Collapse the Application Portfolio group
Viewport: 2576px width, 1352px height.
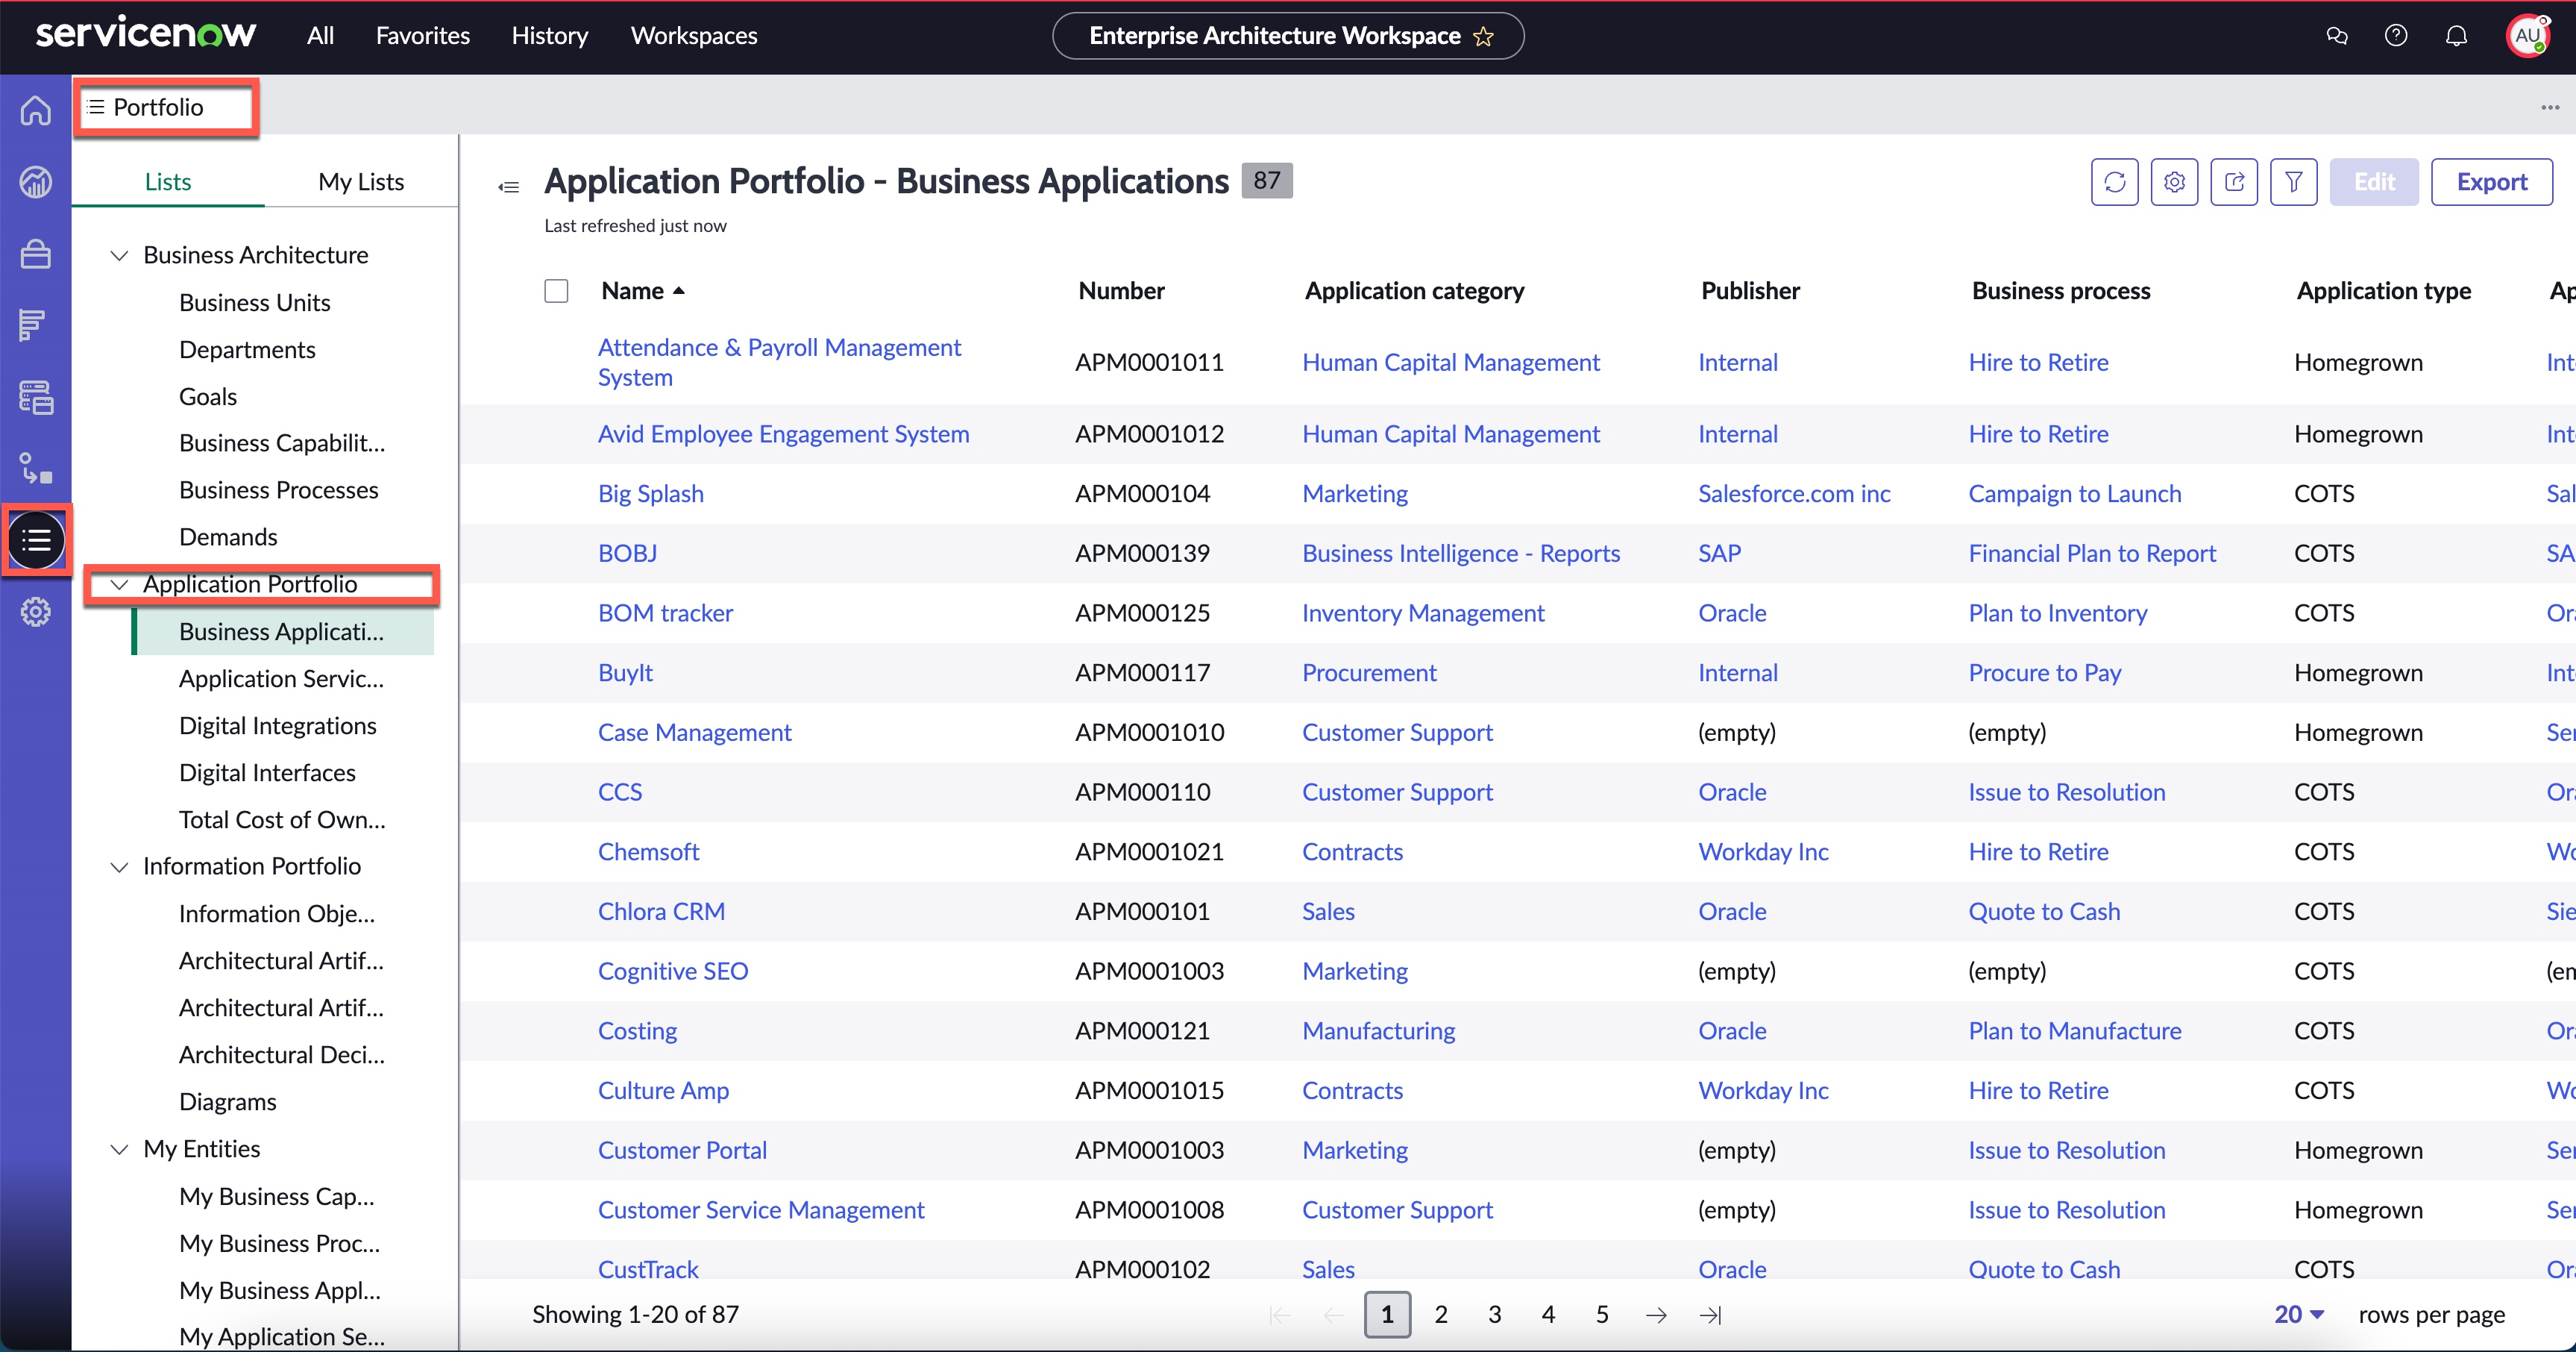tap(119, 584)
